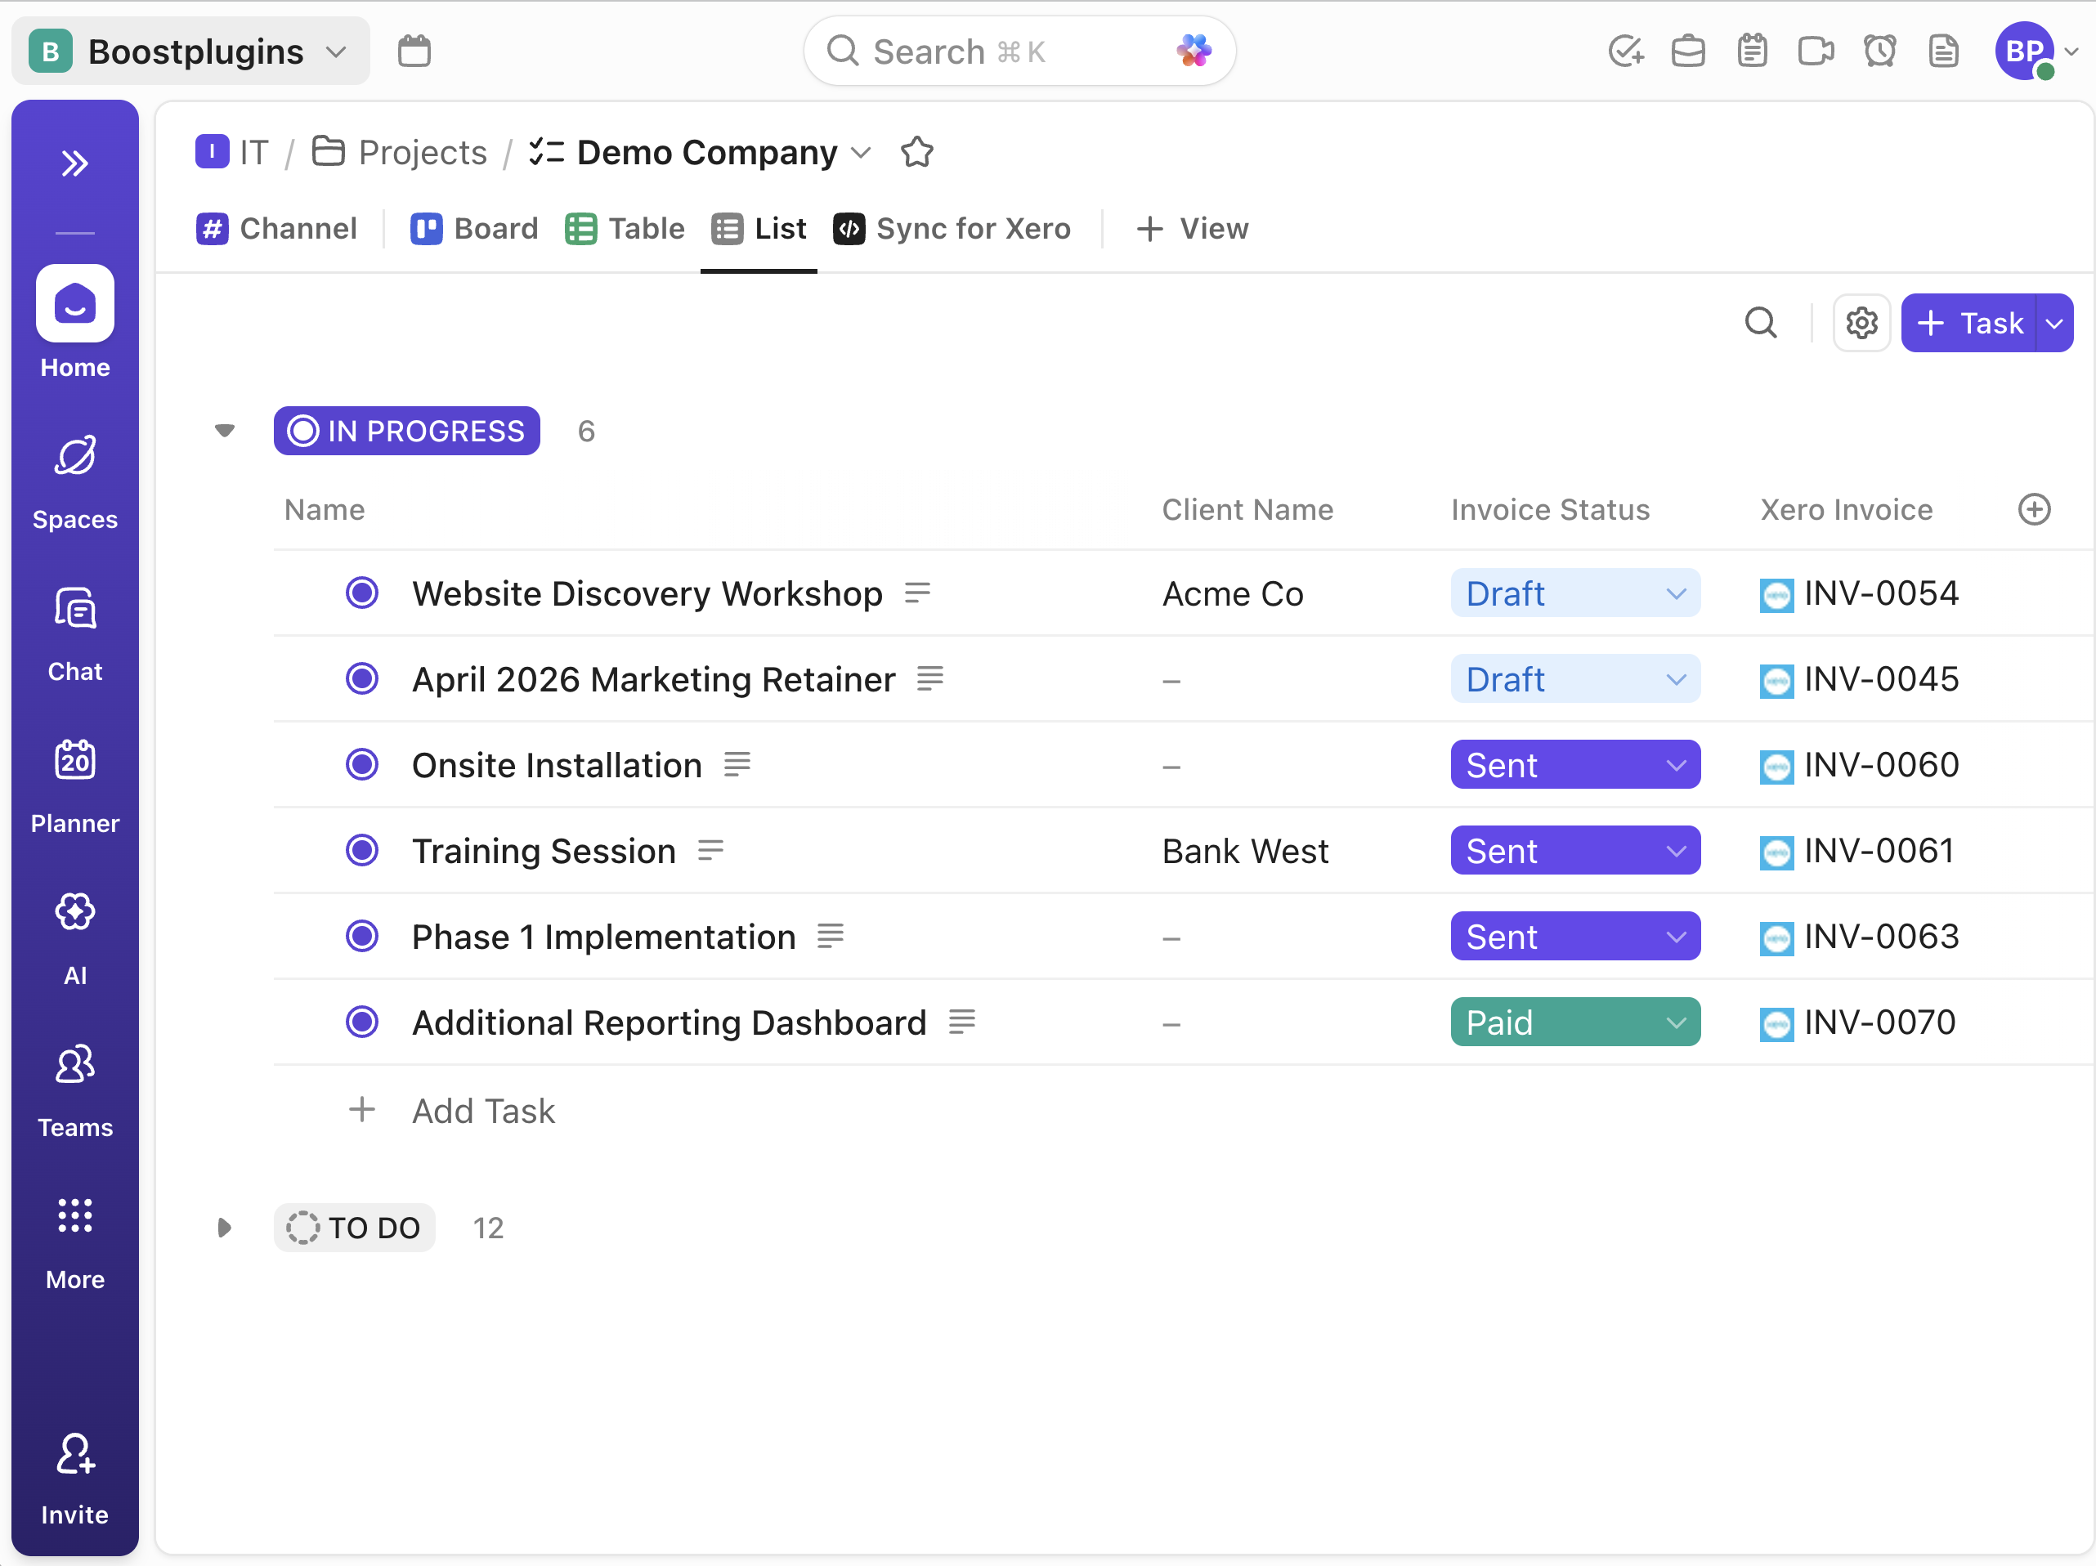Expand the TO DO group
Screen dimensions: 2096x1566
coord(225,1228)
